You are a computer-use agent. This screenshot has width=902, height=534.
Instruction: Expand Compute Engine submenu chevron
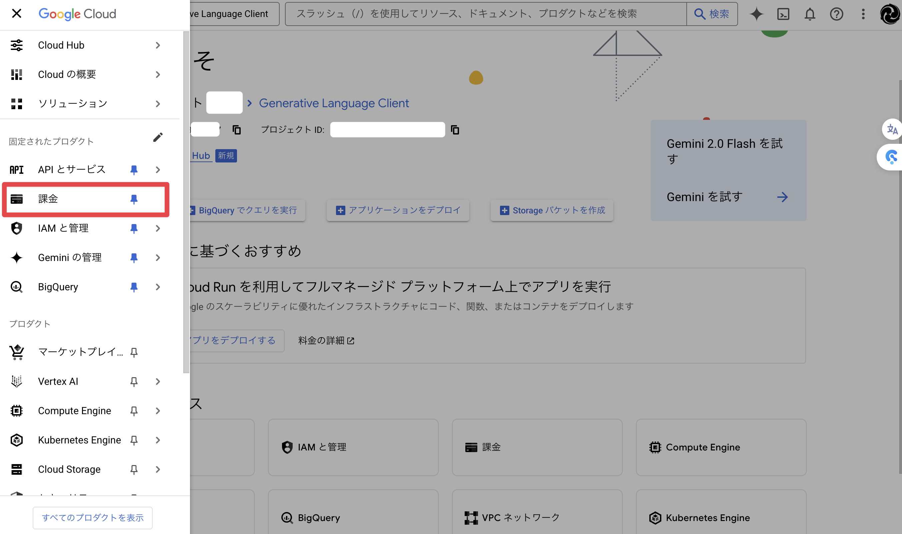tap(158, 410)
